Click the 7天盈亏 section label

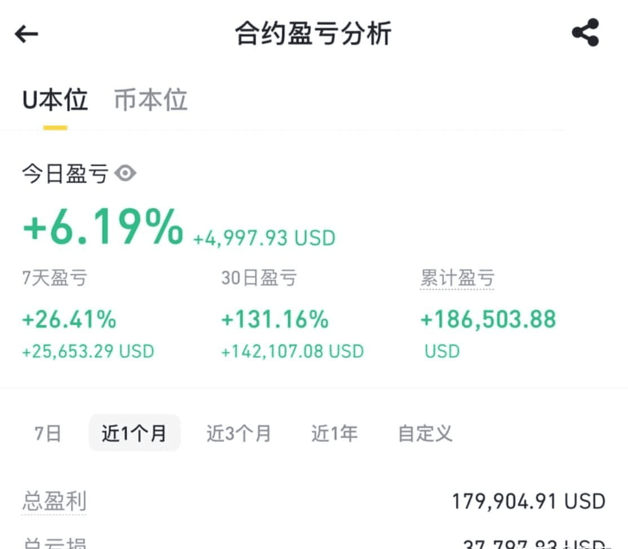(54, 277)
